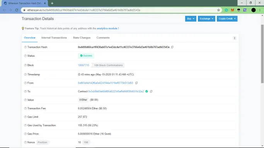264x148 pixels.
Task: Open Chrome profile avatar
Action: tap(254, 10)
